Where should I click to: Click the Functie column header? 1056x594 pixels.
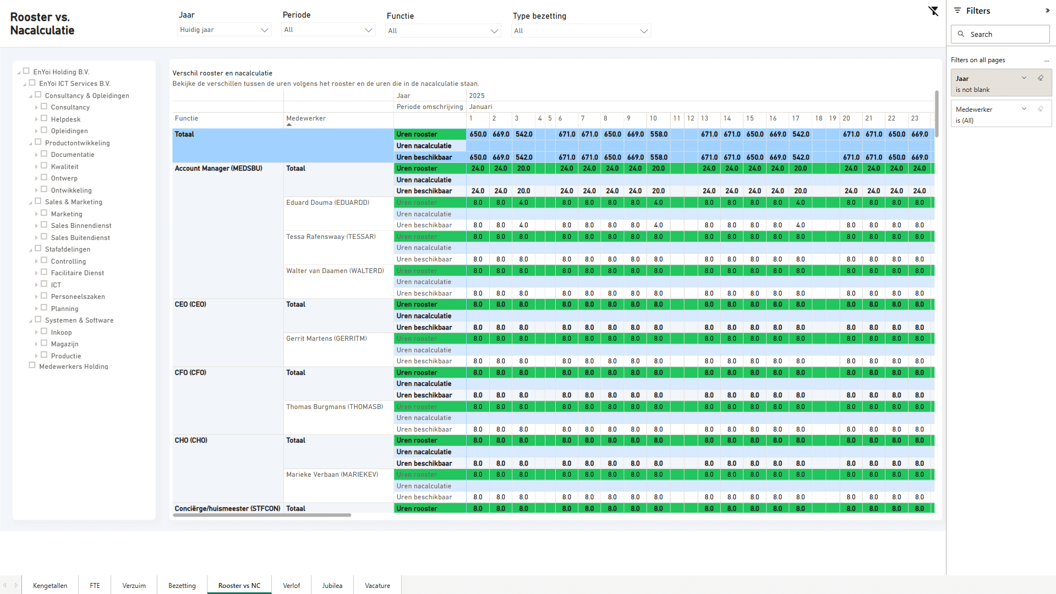[x=187, y=118]
